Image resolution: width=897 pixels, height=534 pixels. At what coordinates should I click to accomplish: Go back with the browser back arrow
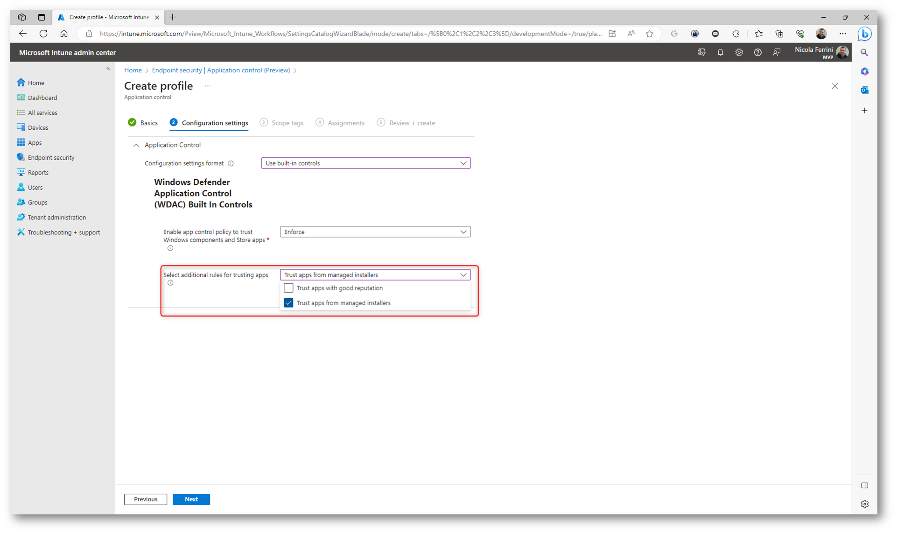click(x=23, y=34)
